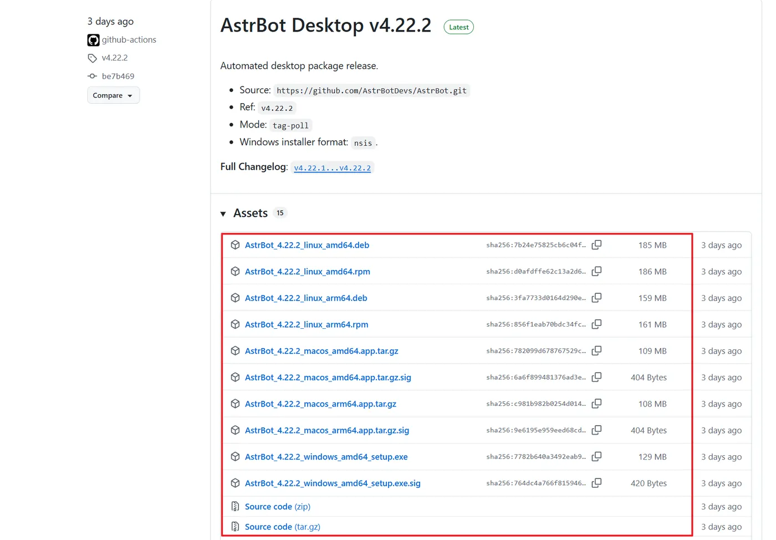Click the 129 MB file size
776x540 pixels.
652,457
